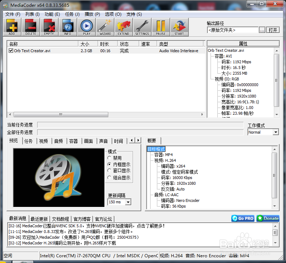Screen dimensions: 286x263
Task: Click the file list horizontal scrollbar
Action: pyautogui.click(x=61, y=115)
